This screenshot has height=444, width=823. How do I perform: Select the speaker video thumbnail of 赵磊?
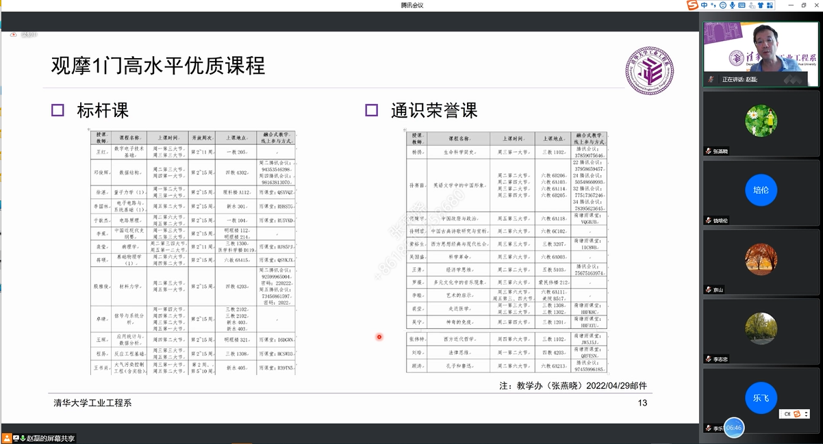point(761,53)
